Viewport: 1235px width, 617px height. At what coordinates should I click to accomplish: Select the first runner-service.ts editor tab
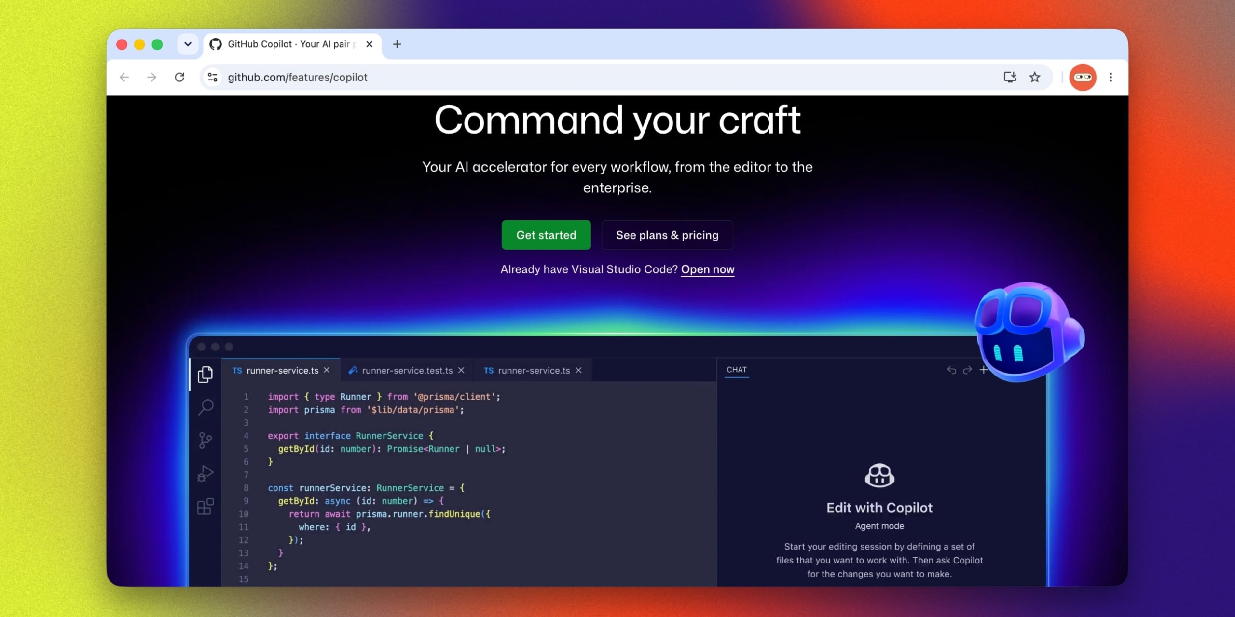281,370
